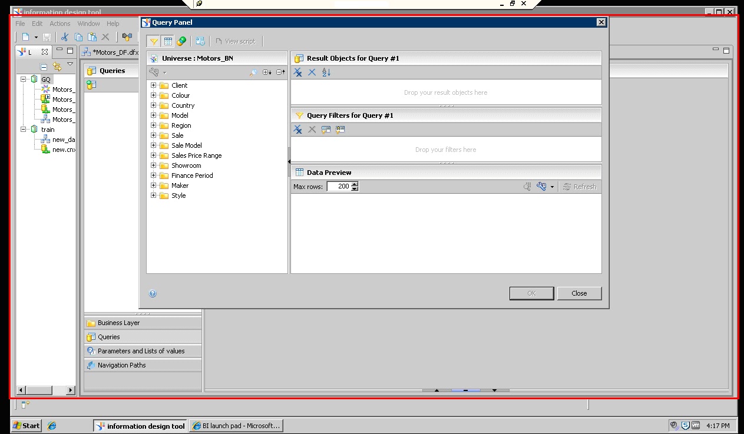Open Data Preview with the spheres toolbar icon

click(x=181, y=41)
